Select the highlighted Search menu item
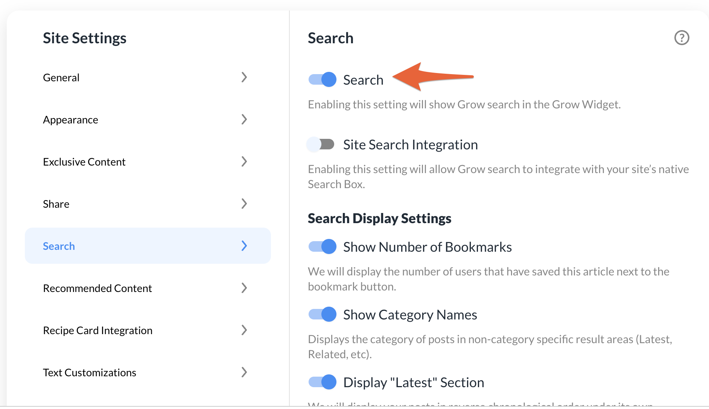Image resolution: width=709 pixels, height=409 pixels. 148,246
